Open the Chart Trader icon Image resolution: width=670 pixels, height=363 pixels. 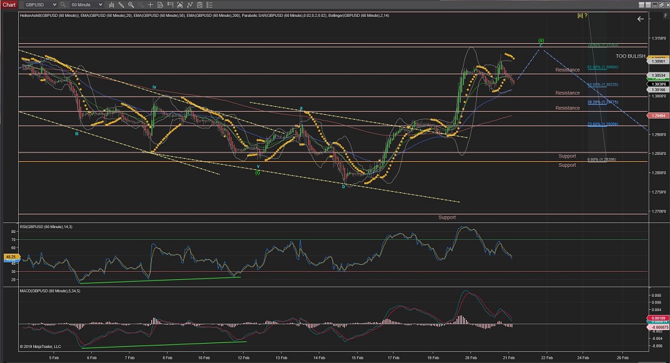pos(171,4)
